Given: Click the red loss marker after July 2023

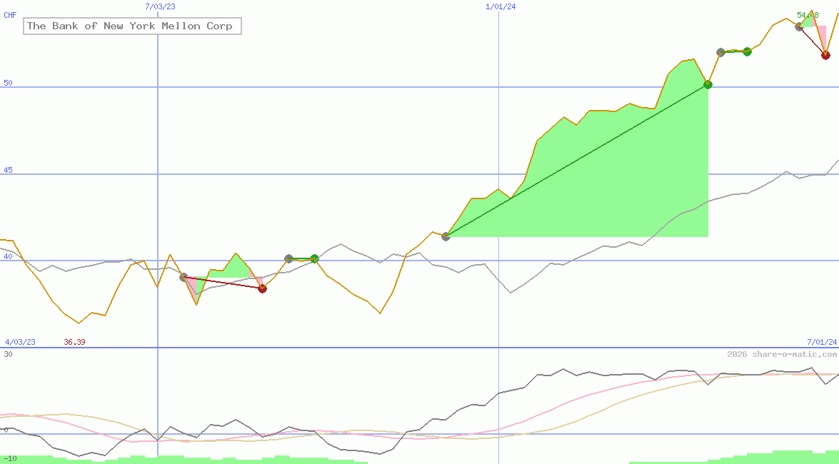Looking at the screenshot, I should (262, 288).
